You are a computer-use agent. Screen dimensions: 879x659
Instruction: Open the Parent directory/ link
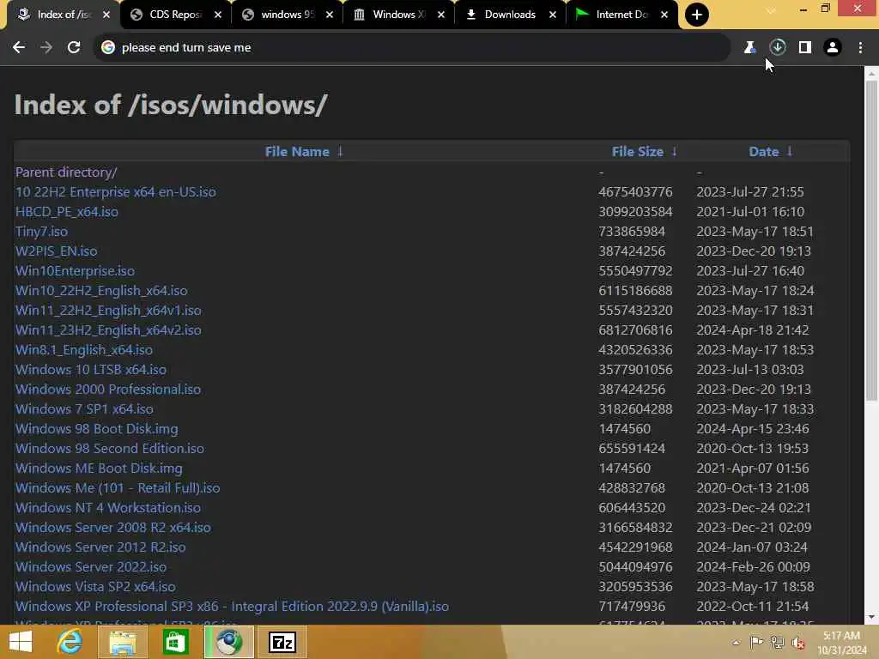click(x=66, y=172)
